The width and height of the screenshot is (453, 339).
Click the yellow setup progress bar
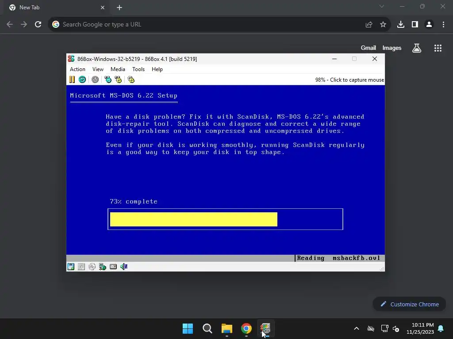[194, 219]
